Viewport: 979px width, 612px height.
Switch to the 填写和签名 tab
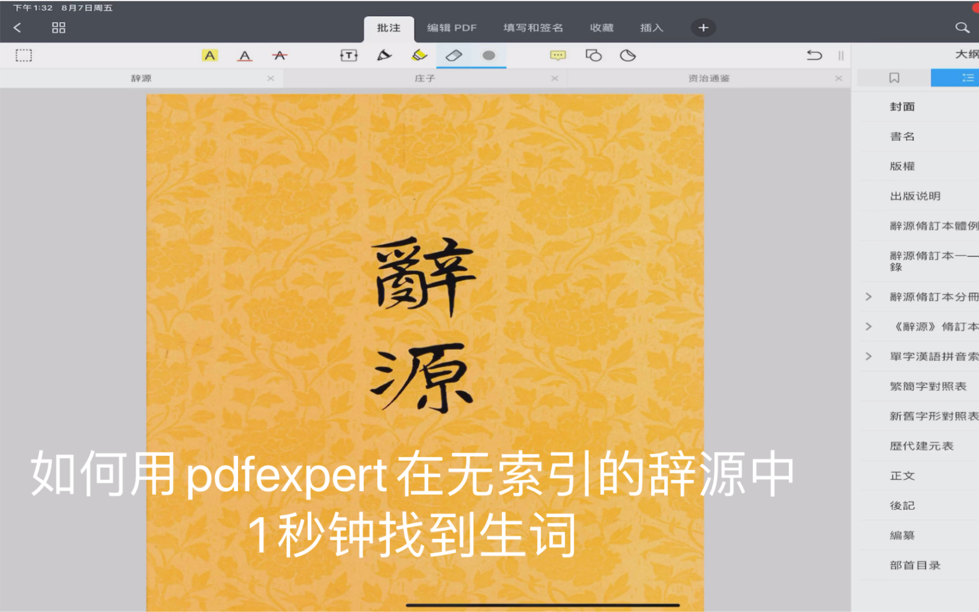[533, 28]
